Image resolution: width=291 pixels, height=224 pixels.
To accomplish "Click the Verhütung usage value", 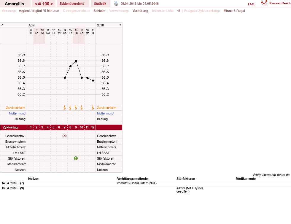I will click(x=140, y=11).
